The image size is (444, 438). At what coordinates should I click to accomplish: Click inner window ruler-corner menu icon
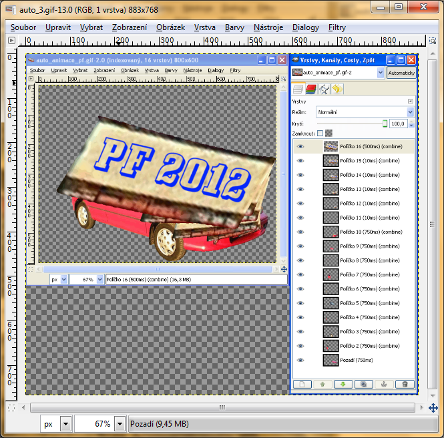pyautogui.click(x=31, y=79)
